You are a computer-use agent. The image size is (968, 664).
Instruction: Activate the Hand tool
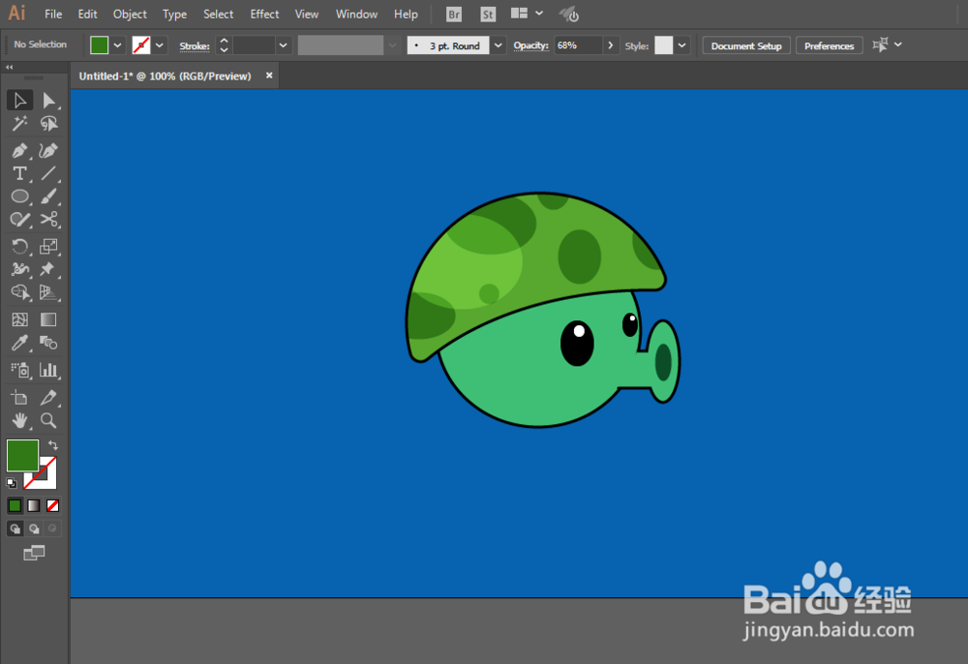tap(19, 420)
